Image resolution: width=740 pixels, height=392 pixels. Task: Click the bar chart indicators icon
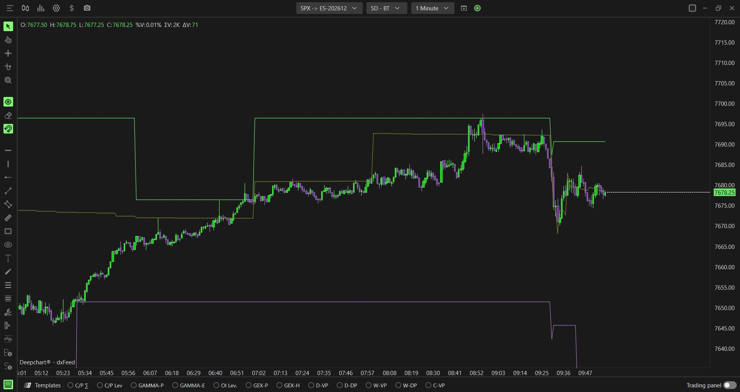pyautogui.click(x=41, y=8)
